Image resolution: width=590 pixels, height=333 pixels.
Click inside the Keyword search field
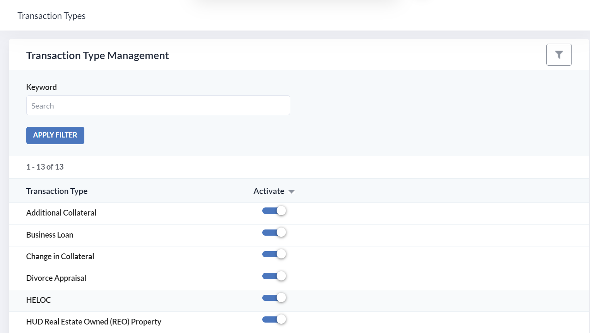click(158, 105)
